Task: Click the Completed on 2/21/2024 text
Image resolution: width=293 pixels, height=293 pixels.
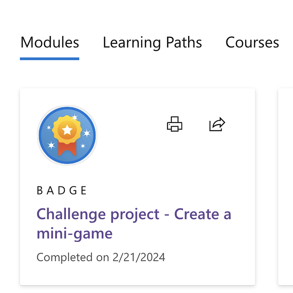Action: coord(101,257)
